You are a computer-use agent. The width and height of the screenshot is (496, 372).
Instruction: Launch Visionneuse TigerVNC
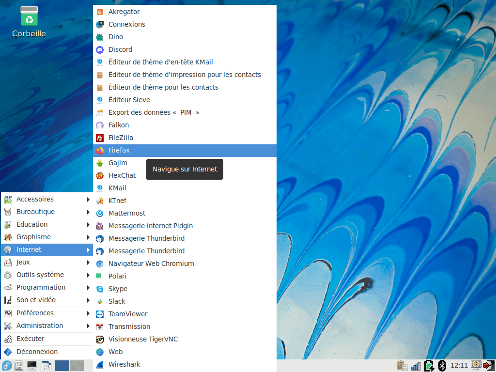pos(185,340)
